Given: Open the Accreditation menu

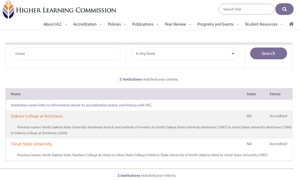Looking at the screenshot, I should pos(85,24).
